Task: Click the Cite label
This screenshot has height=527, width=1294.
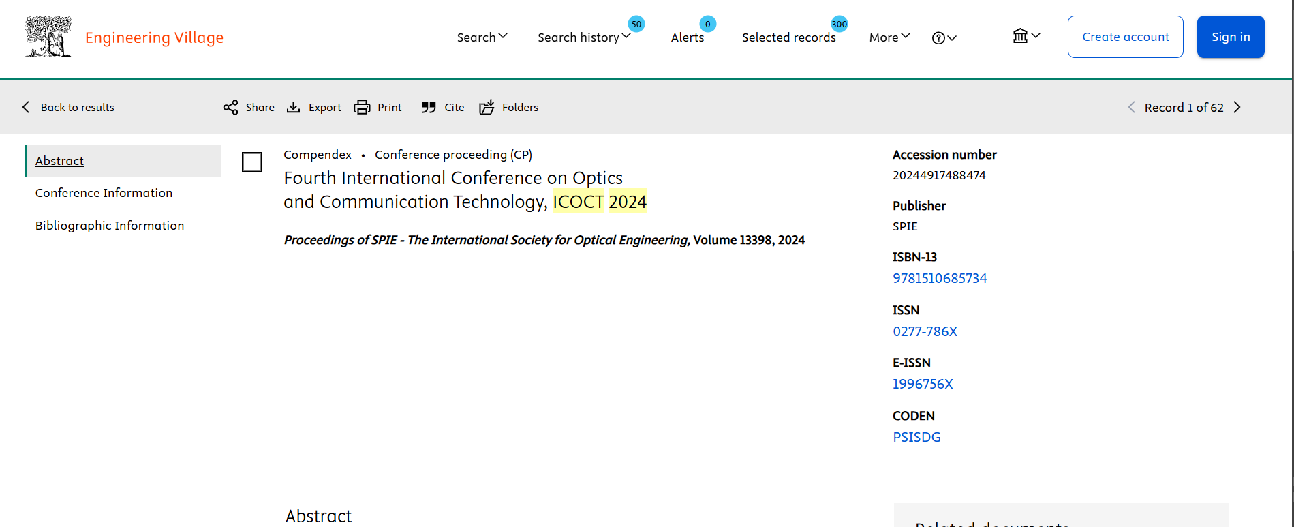Action: [x=455, y=107]
